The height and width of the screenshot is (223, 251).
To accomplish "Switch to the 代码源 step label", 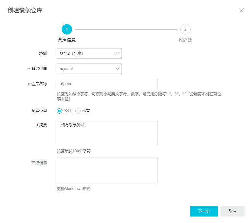I will coord(185,40).
